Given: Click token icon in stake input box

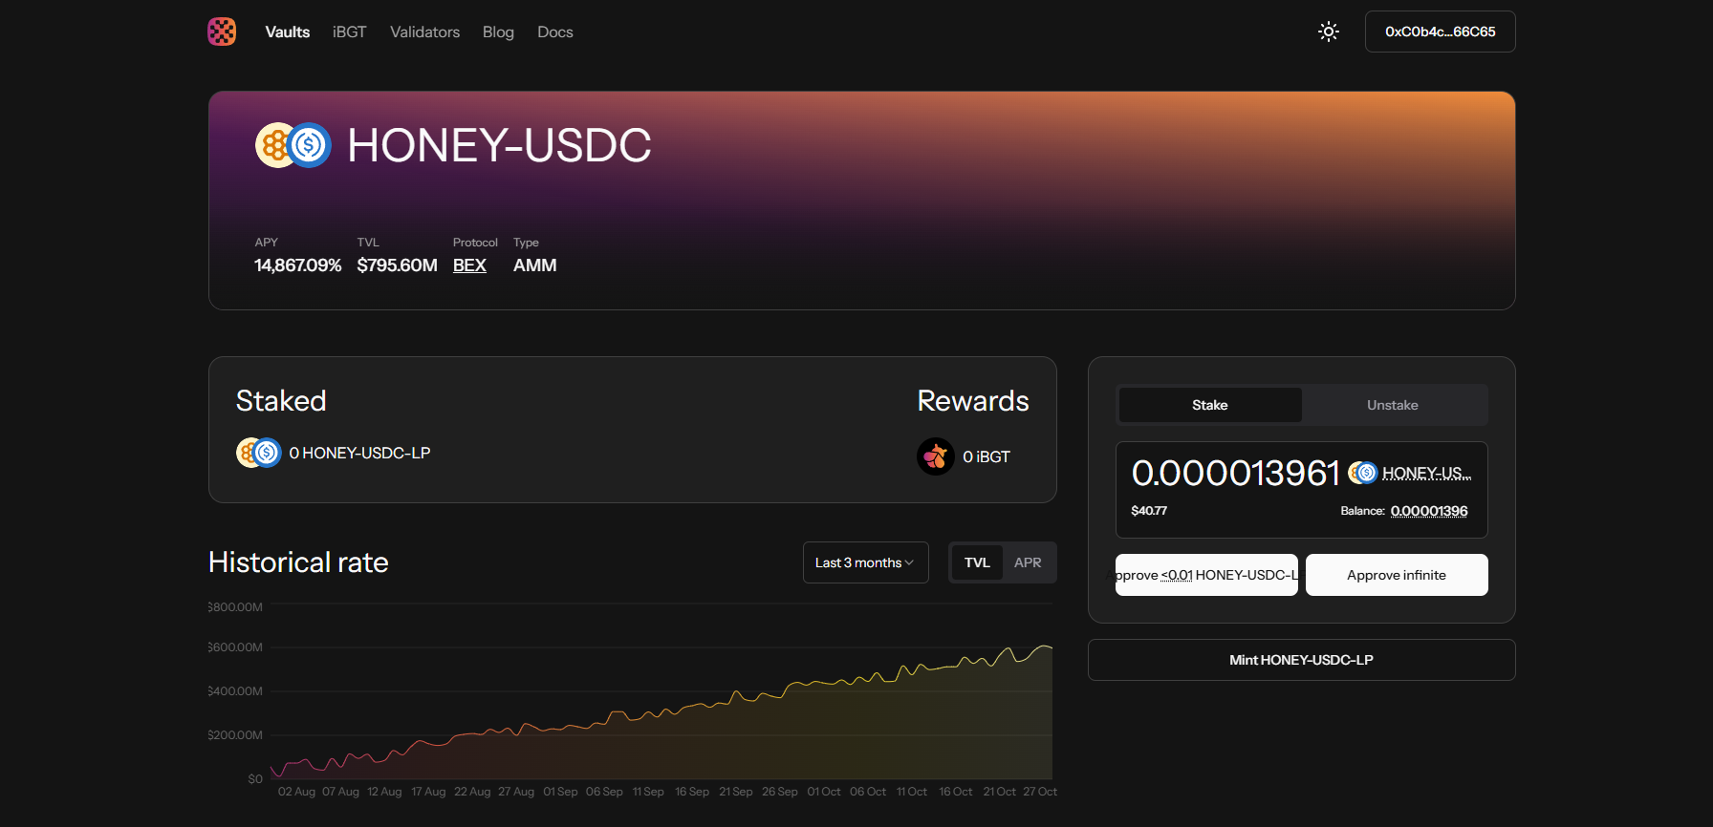Looking at the screenshot, I should pyautogui.click(x=1362, y=473).
